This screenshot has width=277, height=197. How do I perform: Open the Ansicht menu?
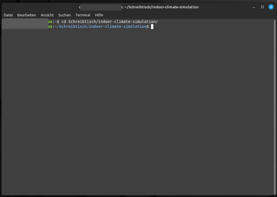47,15
